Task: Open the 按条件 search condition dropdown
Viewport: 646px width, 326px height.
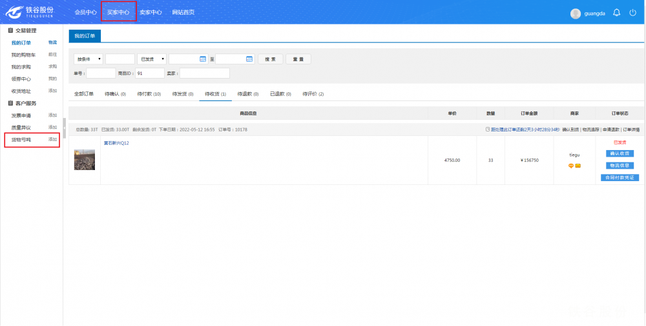Action: click(x=88, y=59)
